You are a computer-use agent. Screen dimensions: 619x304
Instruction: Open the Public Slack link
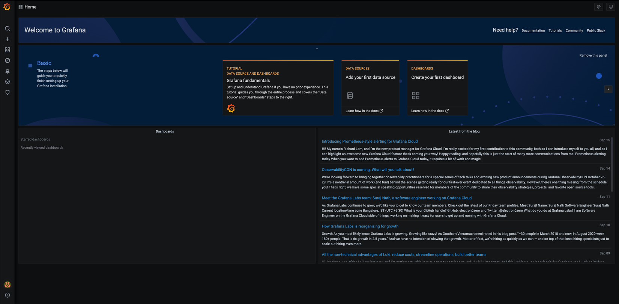(596, 30)
